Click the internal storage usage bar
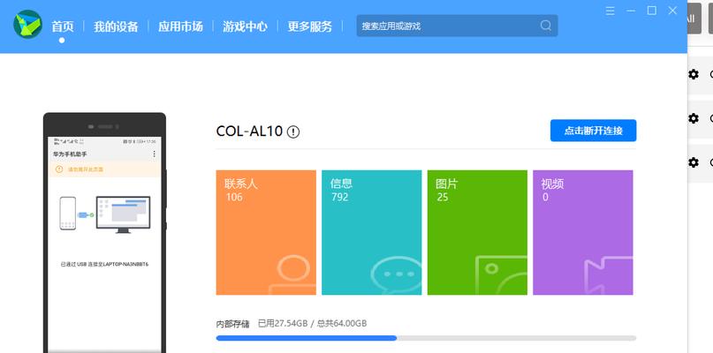 426,338
